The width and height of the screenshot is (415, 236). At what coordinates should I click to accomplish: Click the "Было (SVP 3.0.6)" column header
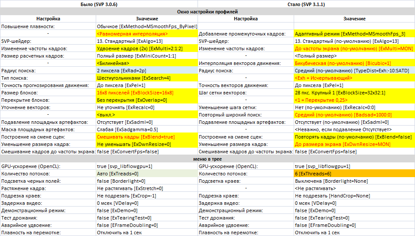tap(99, 4)
